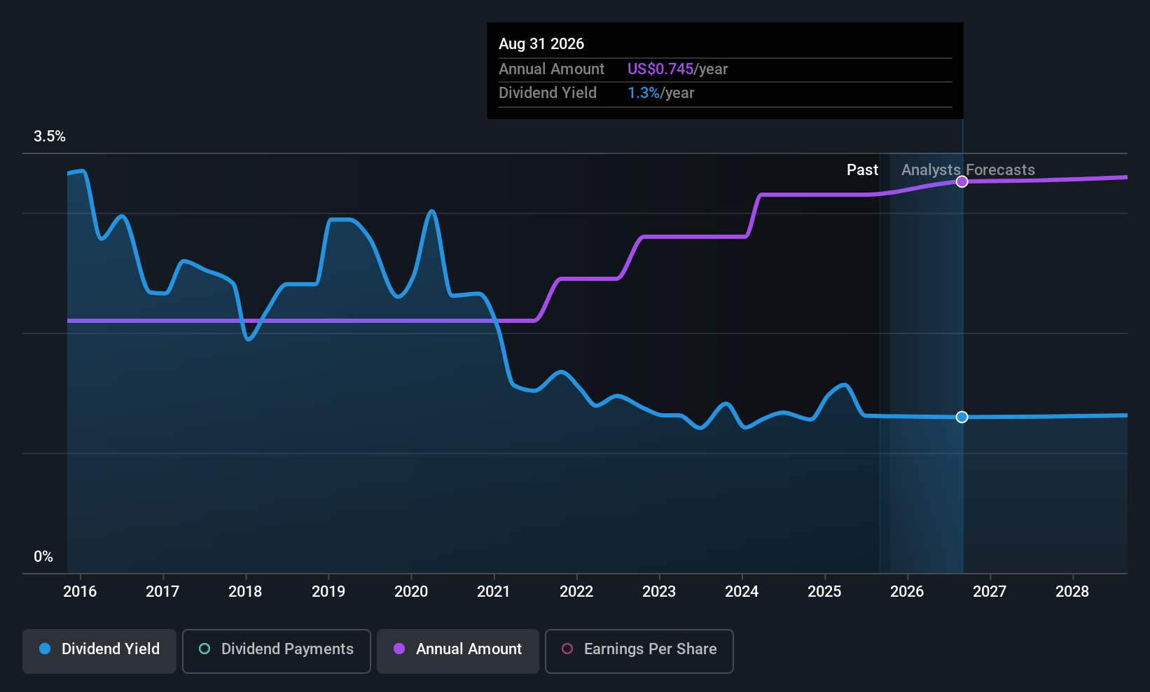Toggle the Dividend Yield legend series
Viewport: 1150px width, 692px height.
point(99,649)
